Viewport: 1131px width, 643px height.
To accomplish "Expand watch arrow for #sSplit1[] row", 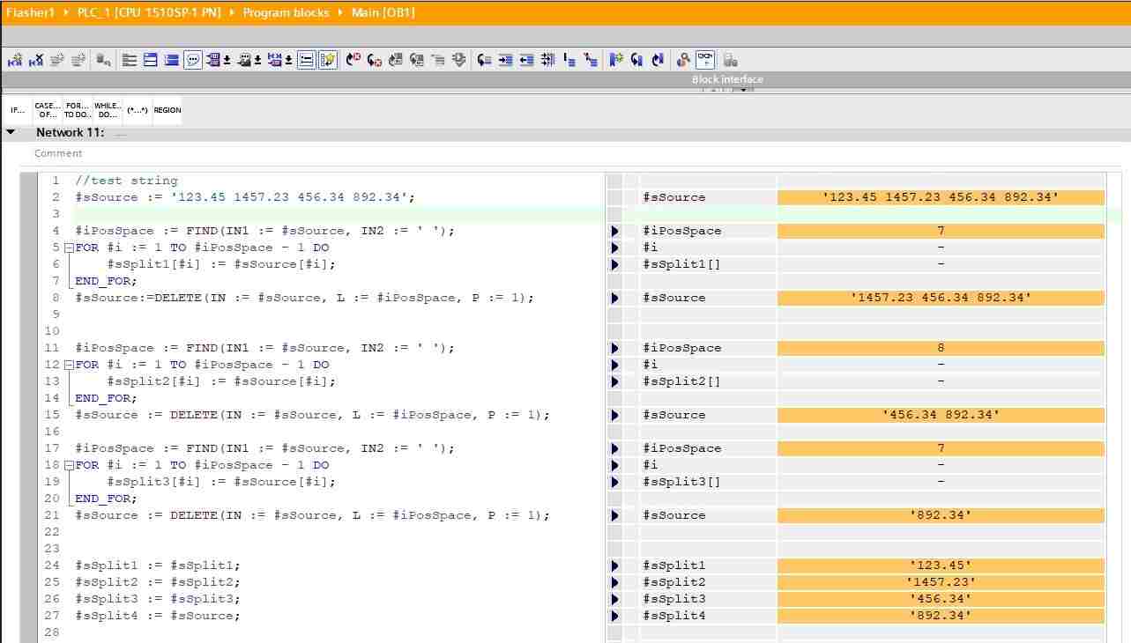I will [615, 264].
